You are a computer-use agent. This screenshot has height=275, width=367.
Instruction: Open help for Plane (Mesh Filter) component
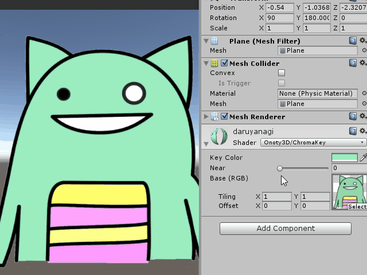(353, 41)
